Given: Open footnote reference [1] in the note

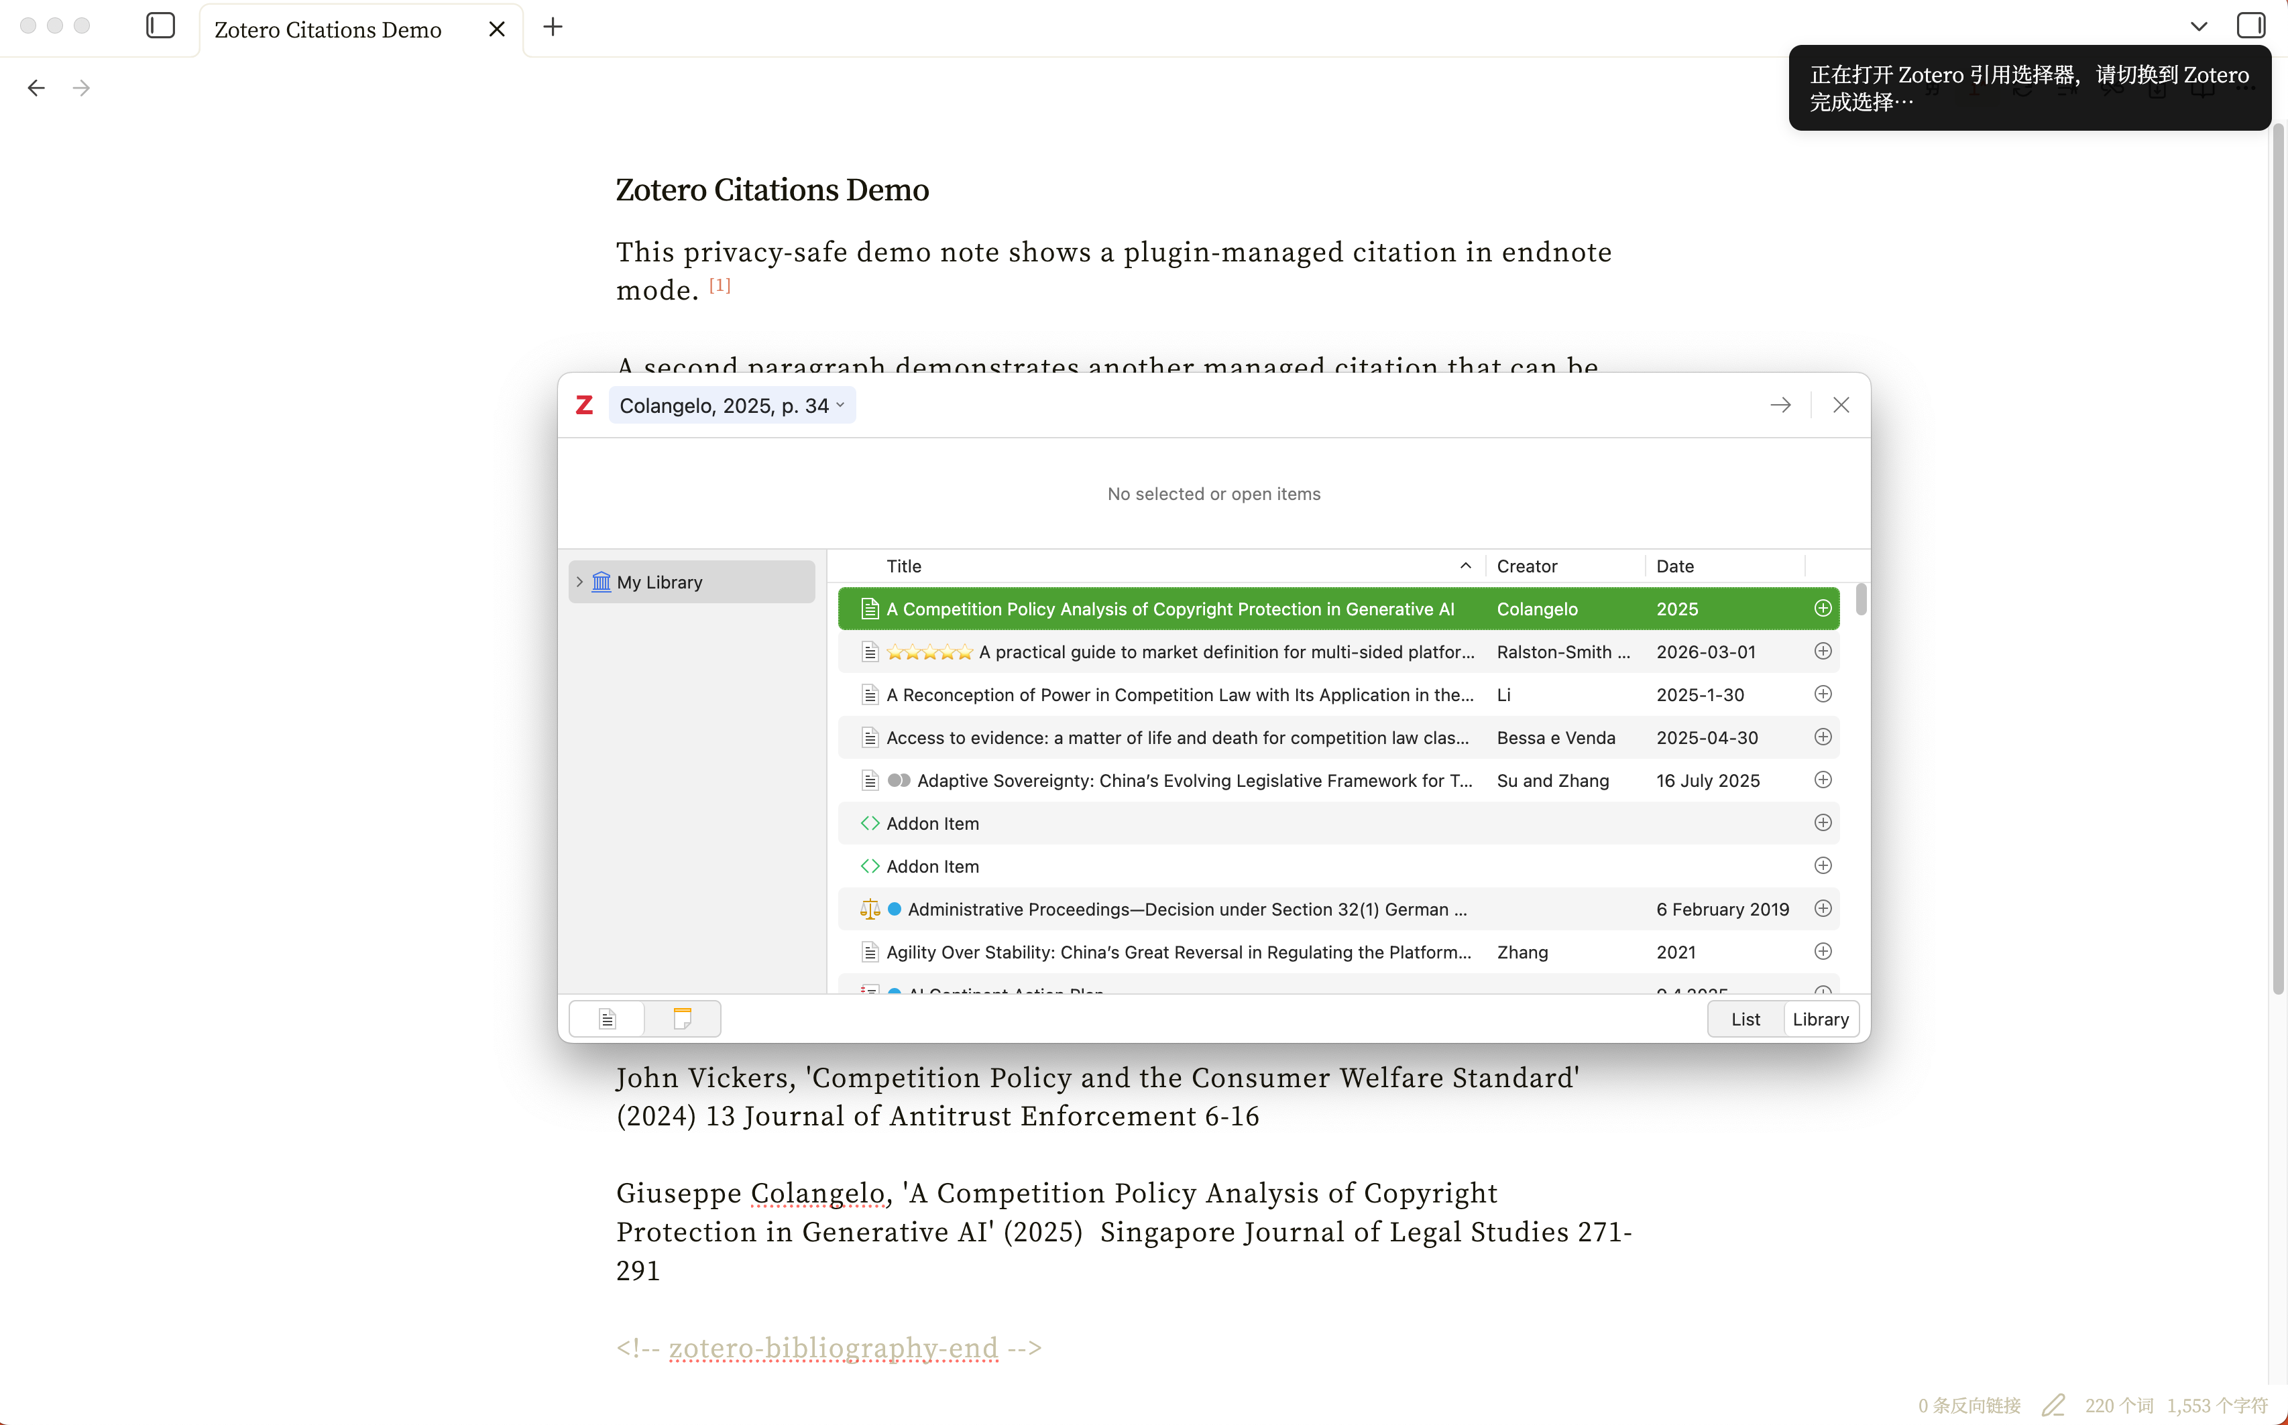Looking at the screenshot, I should pos(720,285).
